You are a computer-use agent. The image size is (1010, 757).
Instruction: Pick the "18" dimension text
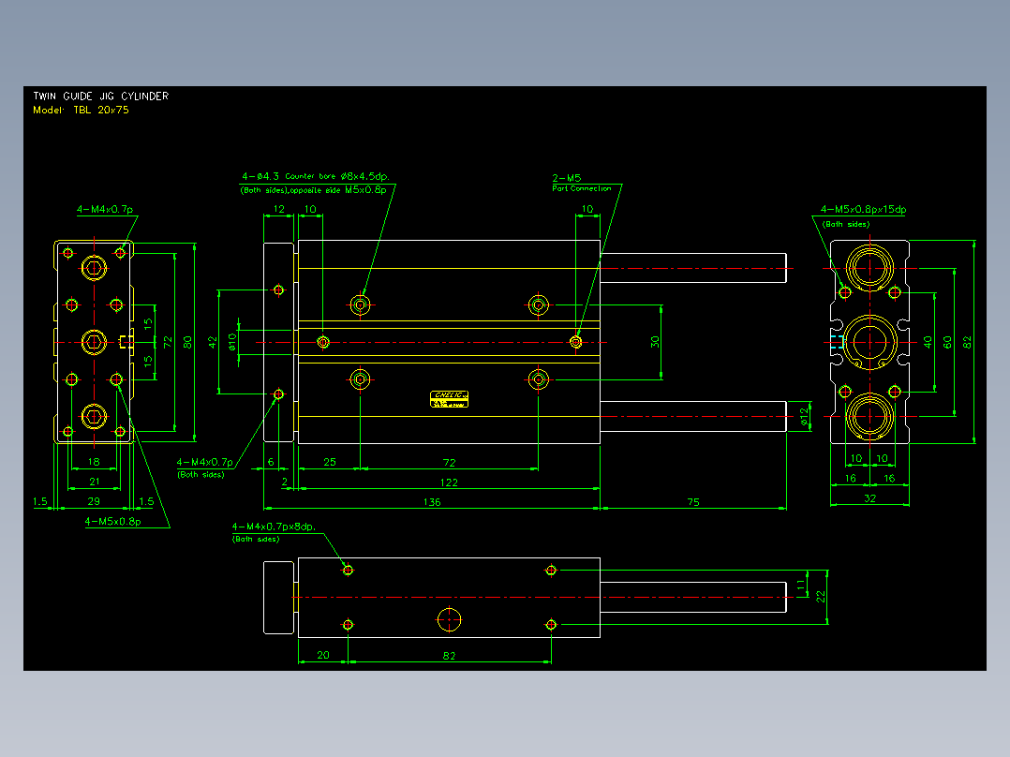pyautogui.click(x=94, y=461)
